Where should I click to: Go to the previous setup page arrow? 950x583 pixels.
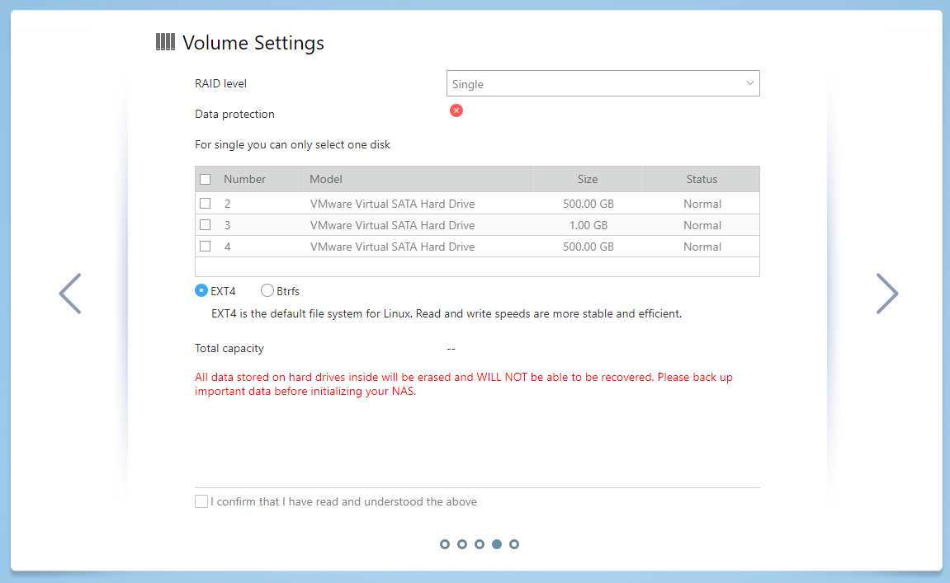[70, 294]
